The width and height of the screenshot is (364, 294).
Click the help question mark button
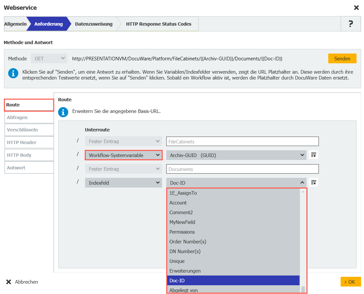(x=351, y=24)
